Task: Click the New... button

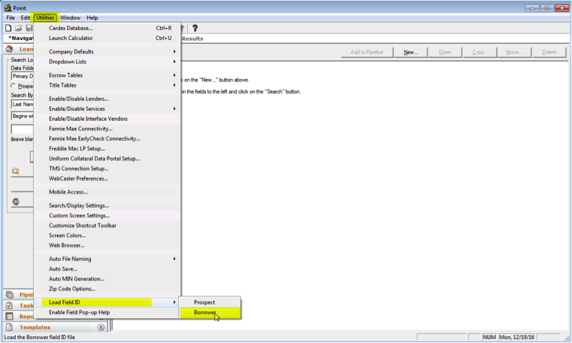Action: [x=410, y=52]
